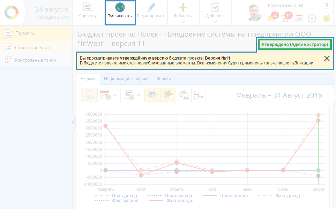Open tasks icon with 14 badge
Viewport: 336px width, 209px height.
coord(287,17)
